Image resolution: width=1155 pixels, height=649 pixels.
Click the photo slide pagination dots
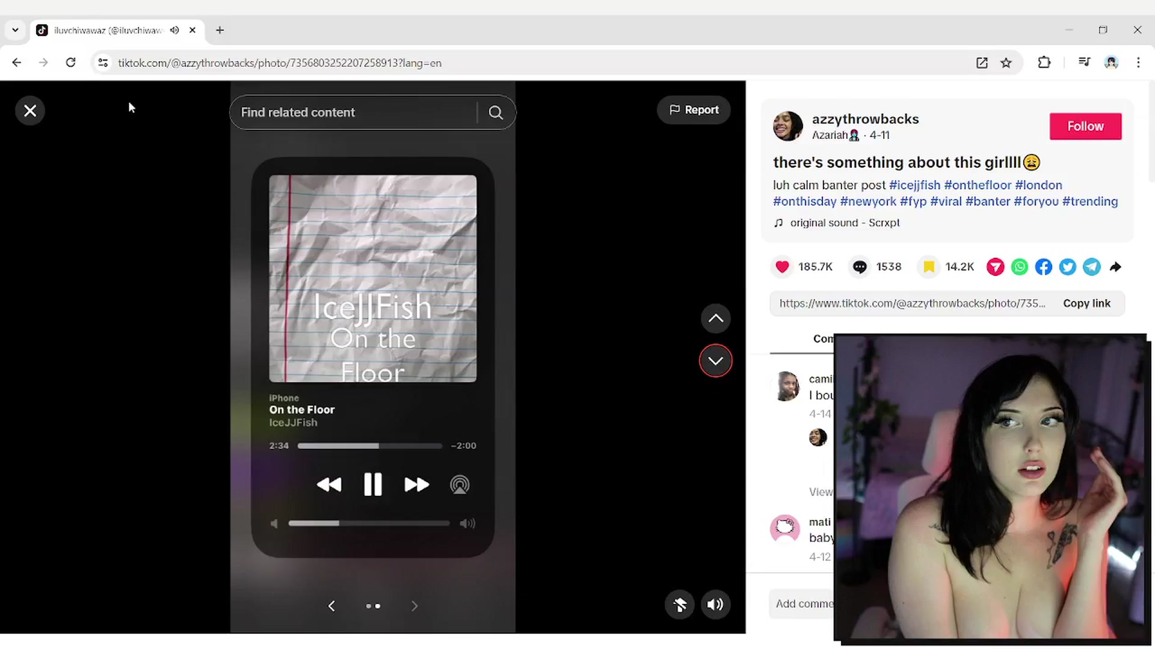373,606
